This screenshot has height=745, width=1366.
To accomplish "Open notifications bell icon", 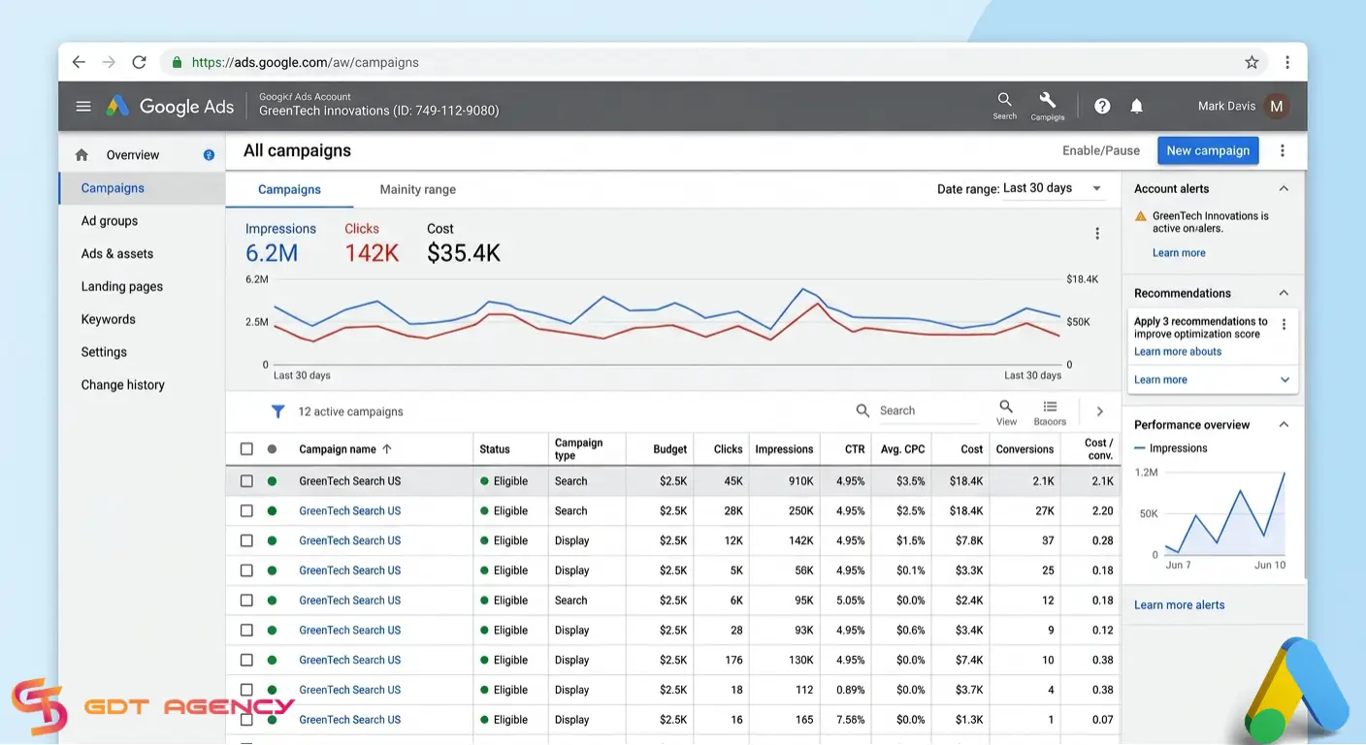I will pyautogui.click(x=1136, y=107).
